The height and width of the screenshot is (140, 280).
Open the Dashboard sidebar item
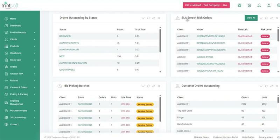coord(20,26)
